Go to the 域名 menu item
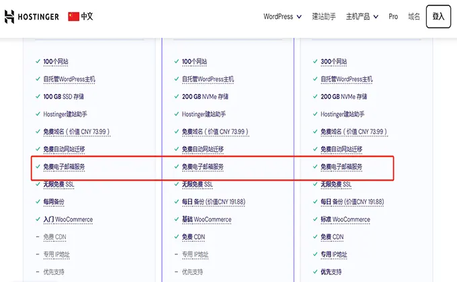The image size is (457, 282). [414, 16]
